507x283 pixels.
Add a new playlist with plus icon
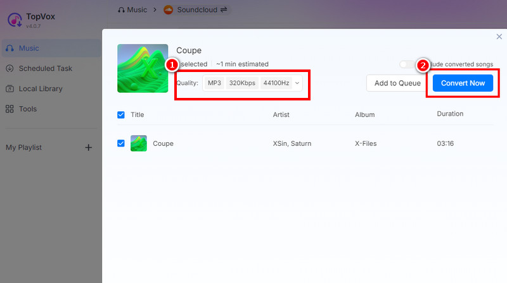[89, 147]
